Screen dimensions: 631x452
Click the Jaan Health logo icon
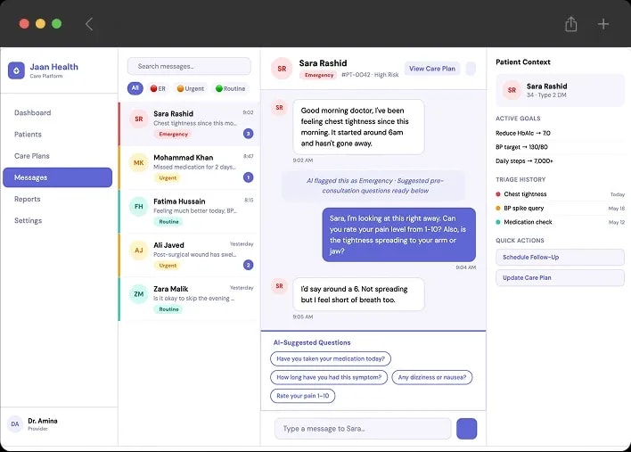(x=16, y=70)
